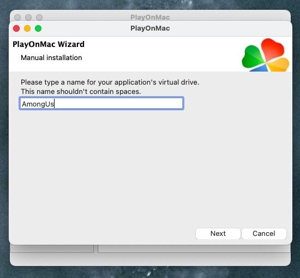Minimize the wizard with the yellow button
The width and height of the screenshot is (300, 278).
point(27,28)
